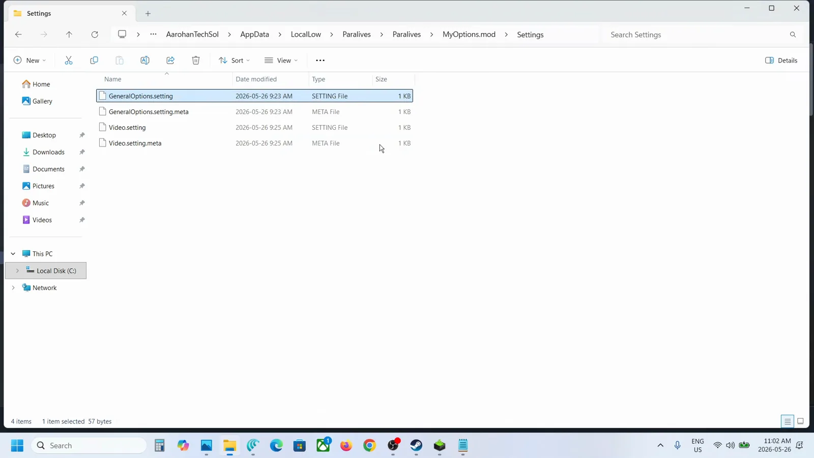Screen dimensions: 814x458
Task: Click the search magnifier icon
Action: [793, 35]
